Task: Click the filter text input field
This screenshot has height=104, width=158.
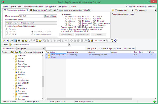Action: click(65, 49)
